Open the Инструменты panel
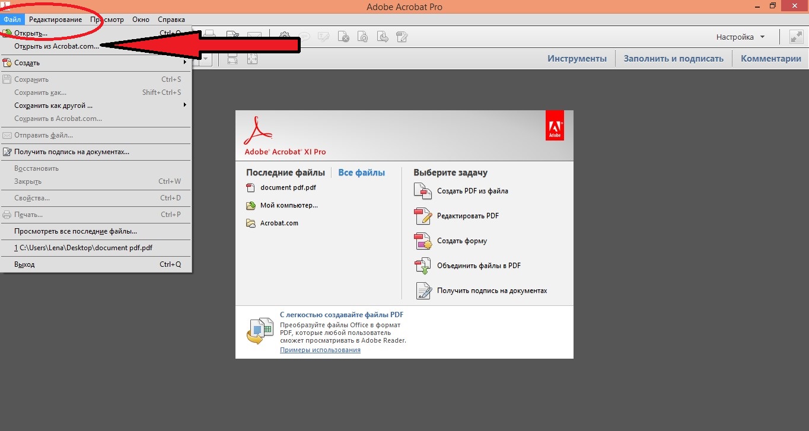The image size is (809, 431). tap(577, 59)
